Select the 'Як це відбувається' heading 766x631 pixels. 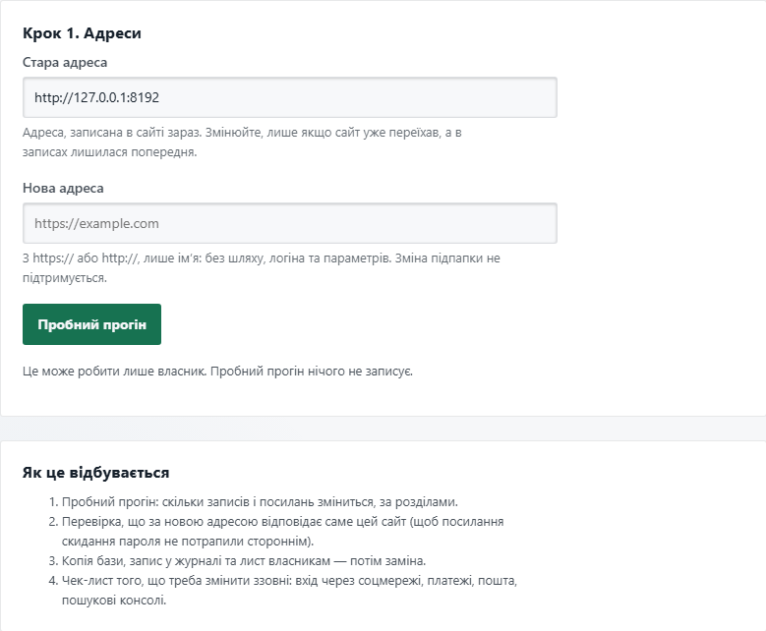(96, 473)
